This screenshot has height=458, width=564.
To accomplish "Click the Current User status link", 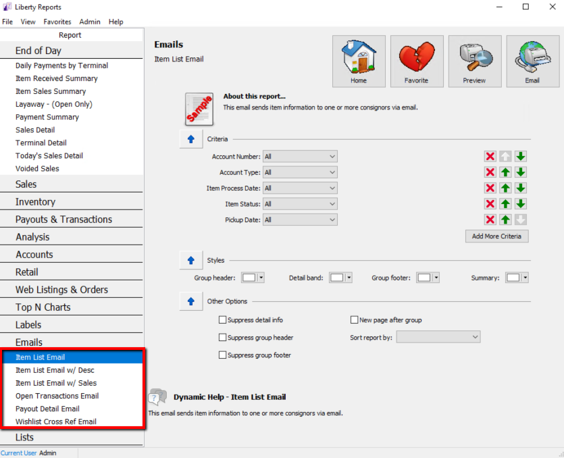I will tap(19, 453).
